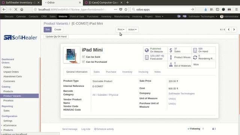Open the All / Saleable / Physical category link
Image resolution: width=240 pixels, height=135 pixels.
coord(105,95)
